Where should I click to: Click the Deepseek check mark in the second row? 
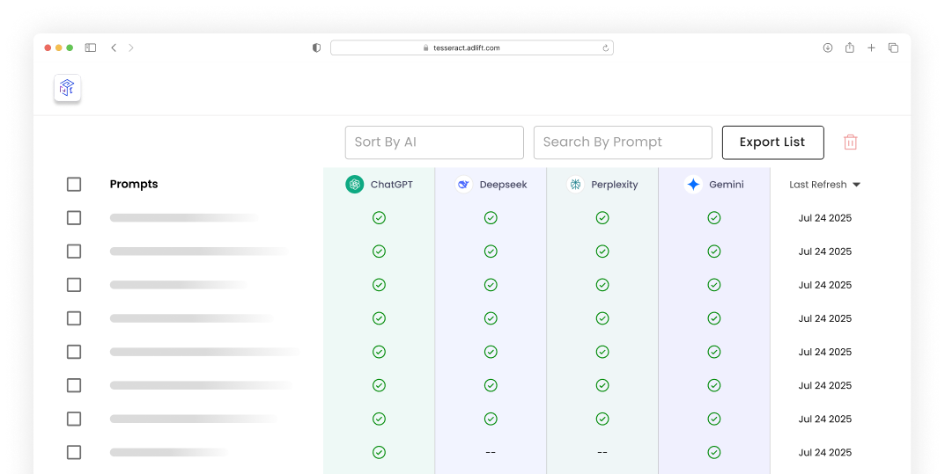491,252
